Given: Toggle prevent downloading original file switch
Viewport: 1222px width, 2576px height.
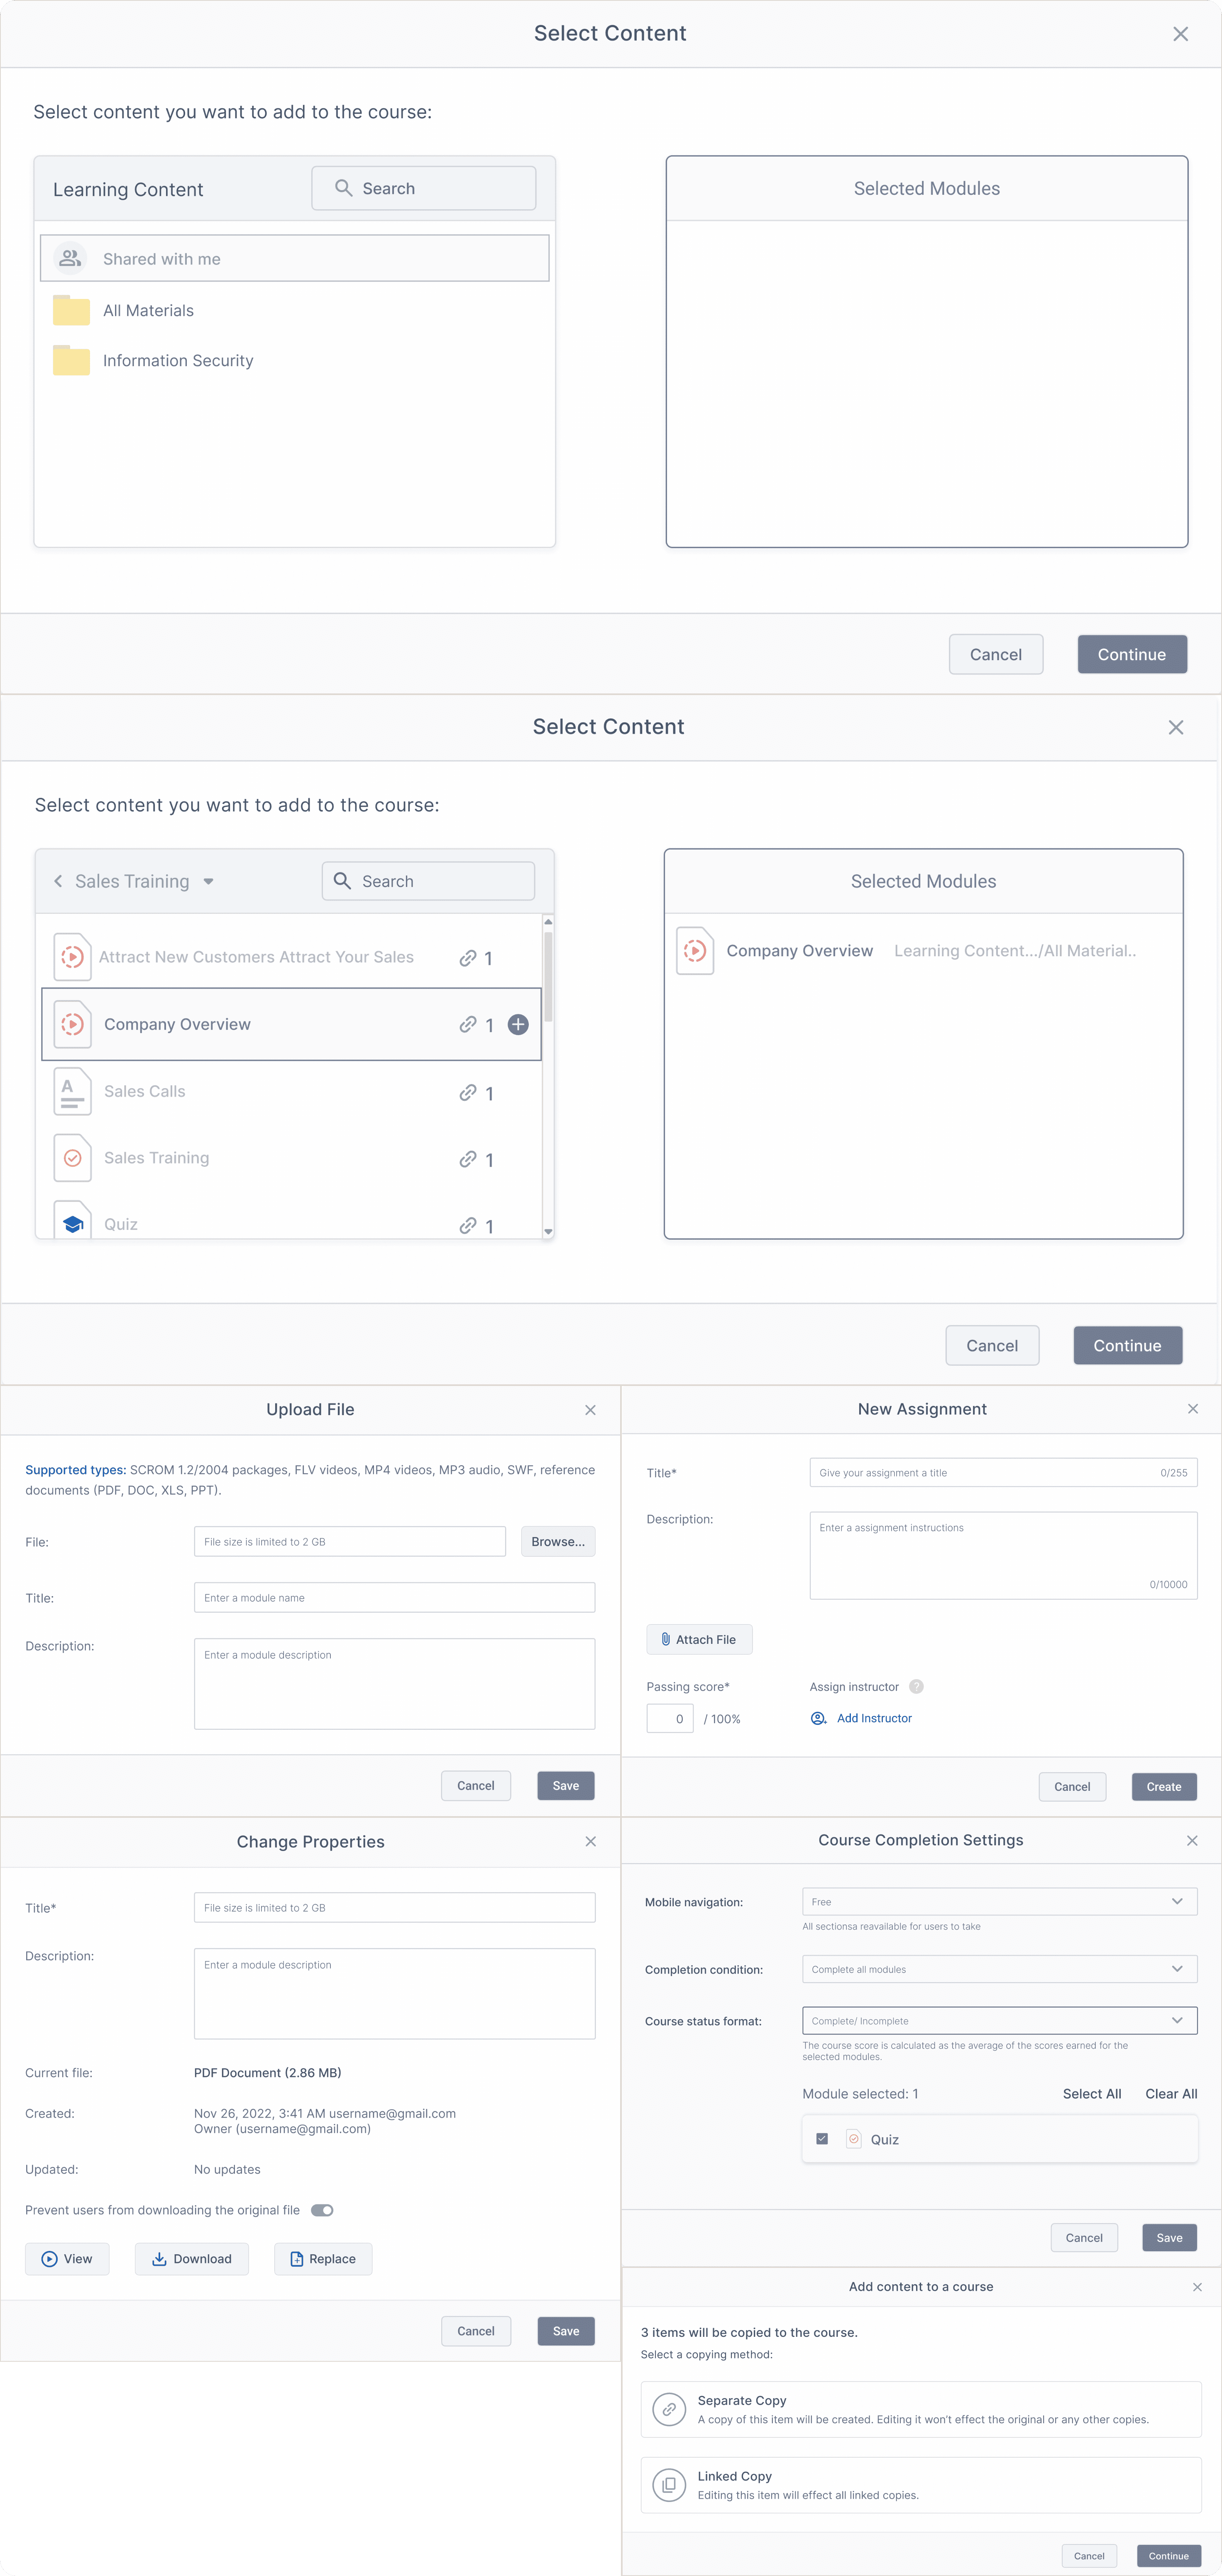Looking at the screenshot, I should pos(322,2210).
